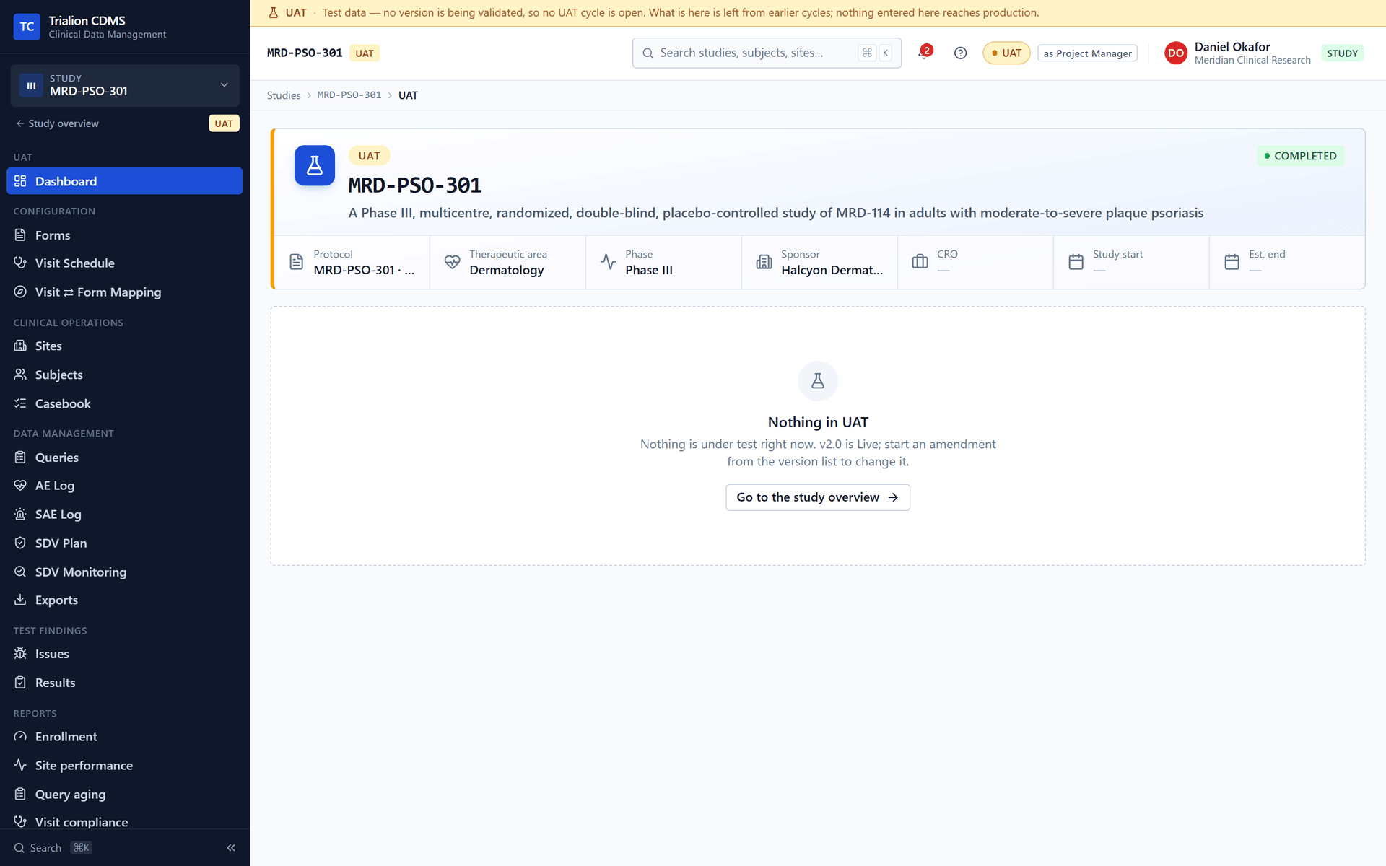The width and height of the screenshot is (1386, 866).
Task: Open the Enrollment report
Action: tap(124, 737)
